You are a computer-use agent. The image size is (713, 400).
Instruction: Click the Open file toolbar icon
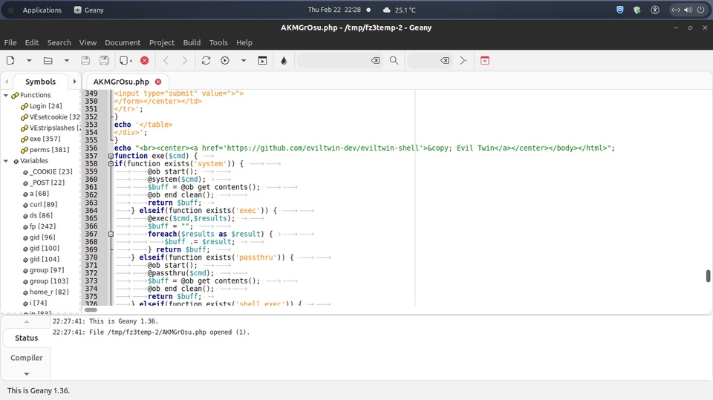coord(48,60)
